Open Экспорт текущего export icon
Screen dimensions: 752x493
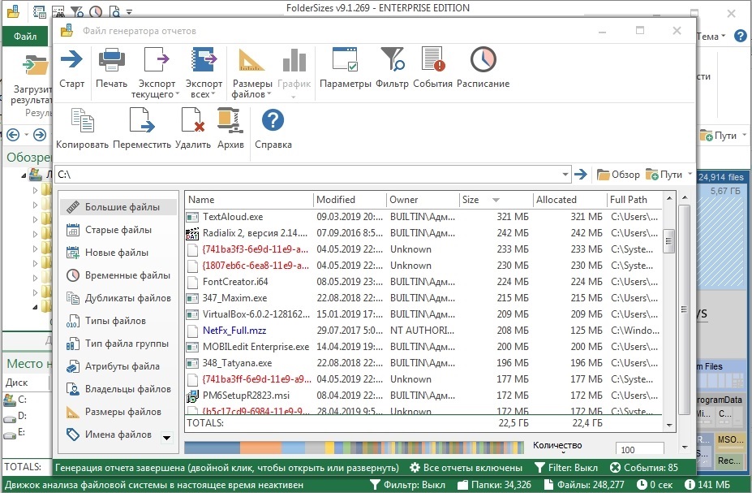click(x=157, y=59)
